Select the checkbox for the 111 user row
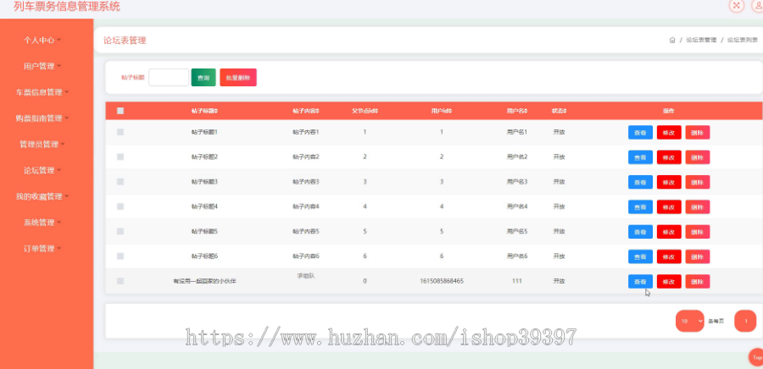 [120, 281]
